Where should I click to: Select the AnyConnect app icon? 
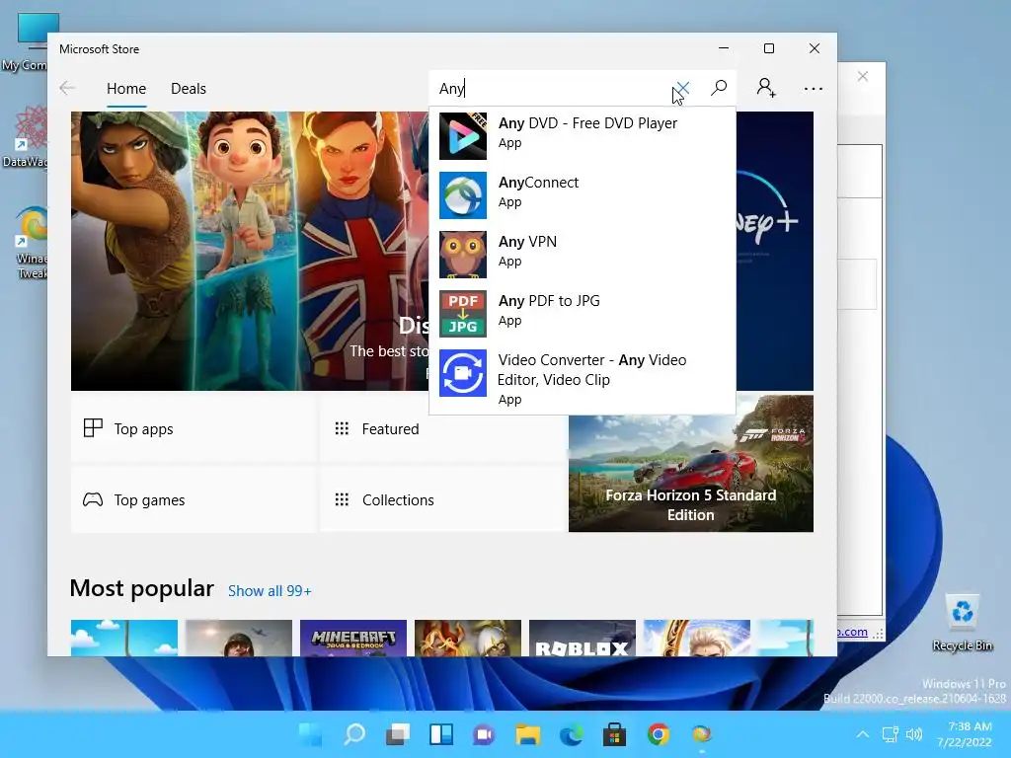[463, 195]
